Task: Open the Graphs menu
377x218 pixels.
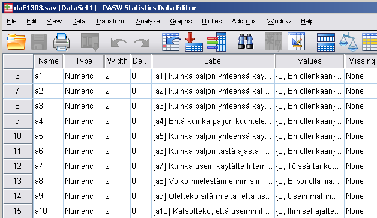Action: (181, 22)
